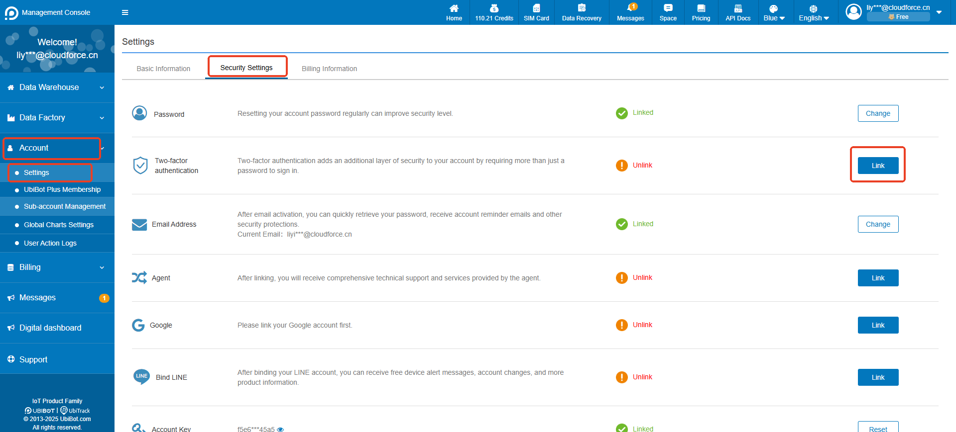
Task: Switch to Basic Information tab
Action: tap(163, 69)
